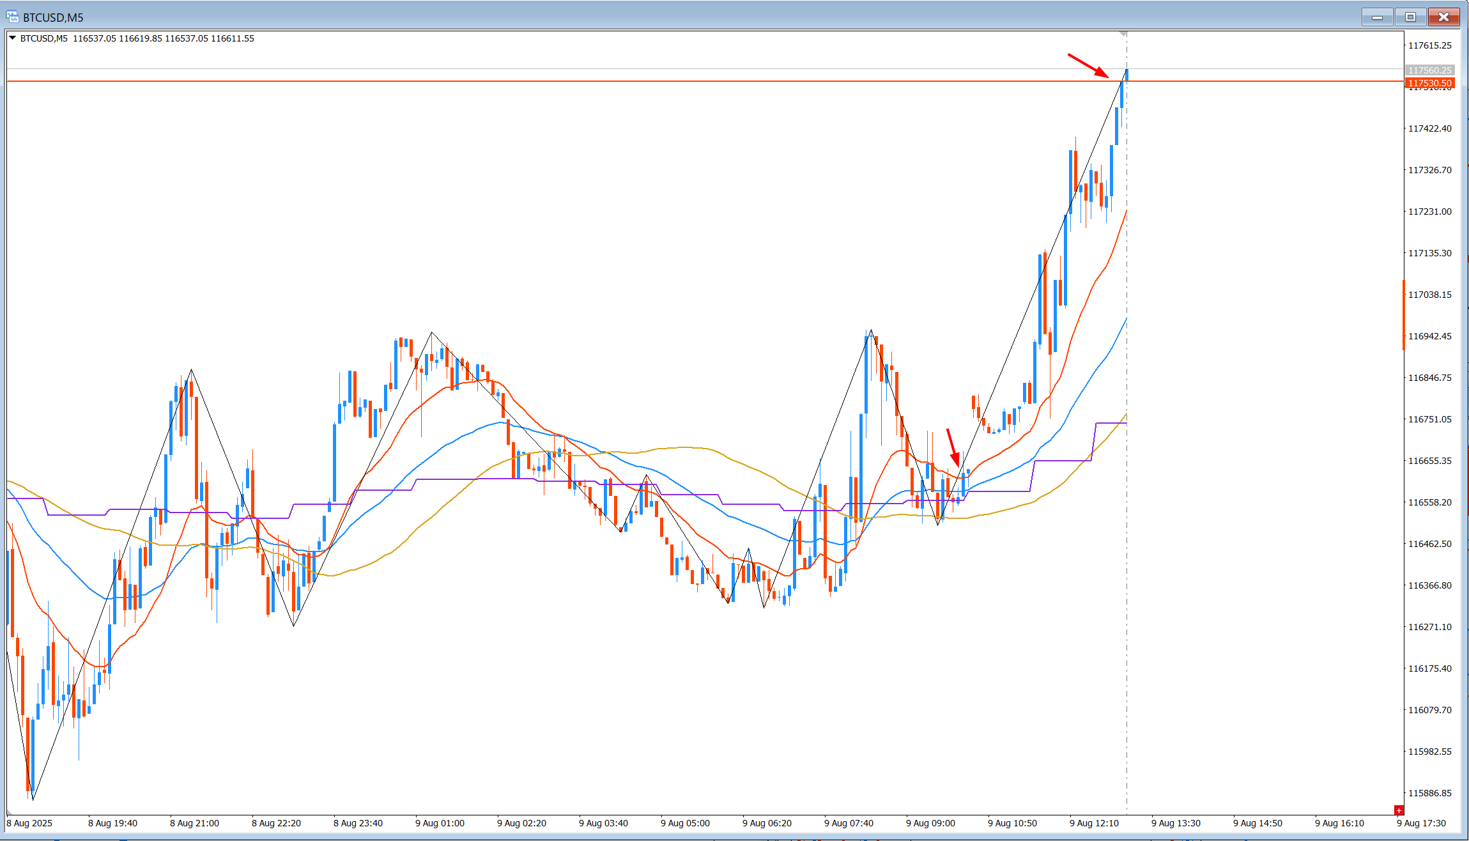This screenshot has width=1469, height=841.
Task: Click the 116751.05 price scale value
Action: pyautogui.click(x=1430, y=419)
